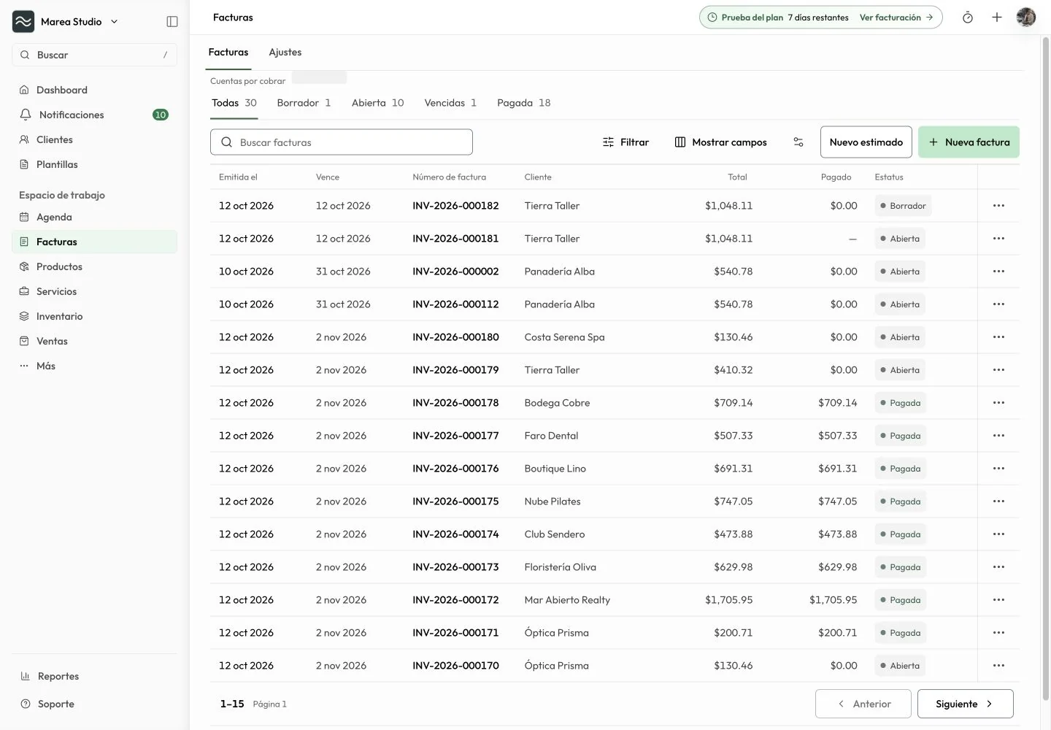Collapse the sidebar panel icon
Image resolution: width=1051 pixels, height=730 pixels.
[x=172, y=22]
